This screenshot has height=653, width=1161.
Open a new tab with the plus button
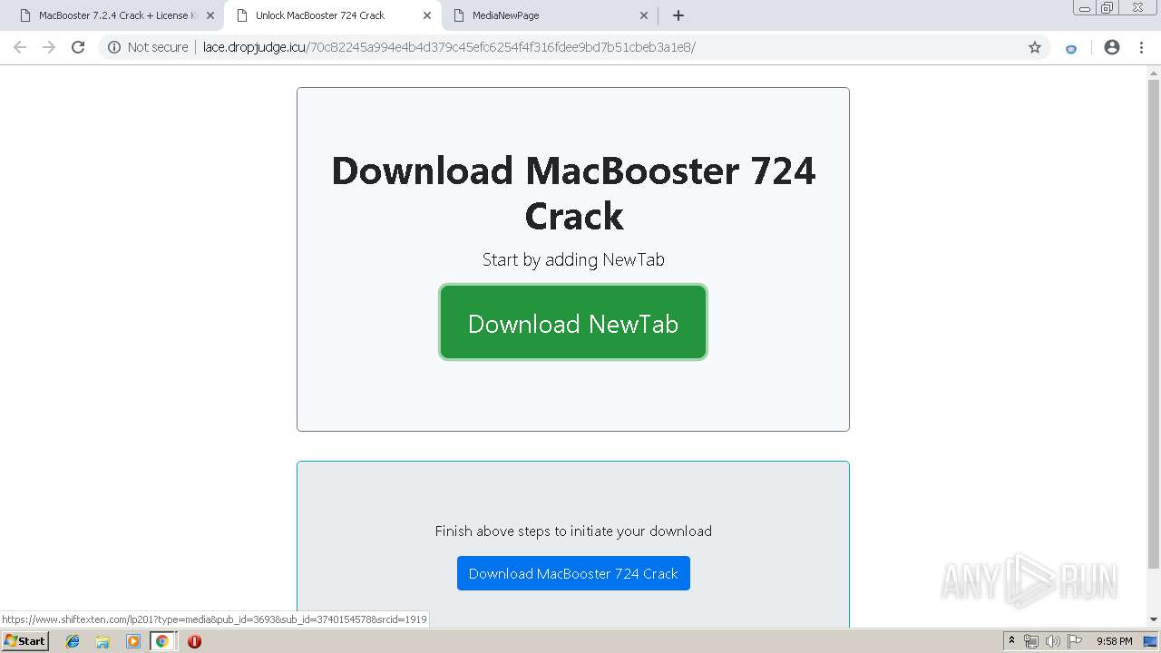pyautogui.click(x=678, y=15)
